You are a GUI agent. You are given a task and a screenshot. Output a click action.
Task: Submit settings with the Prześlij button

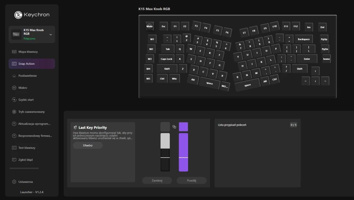click(192, 180)
